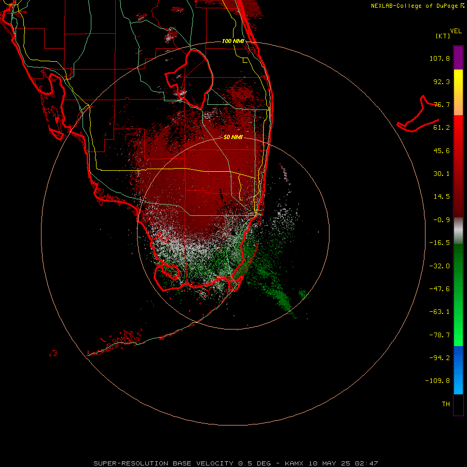
Task: Click the 14.5 velocity scale value
Action: coord(442,197)
